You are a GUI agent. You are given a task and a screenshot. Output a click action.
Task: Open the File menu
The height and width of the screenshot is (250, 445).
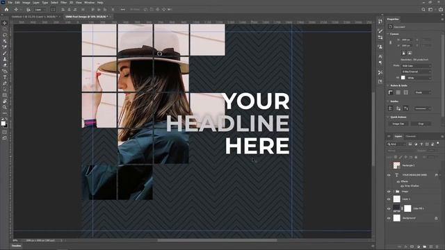coord(10,3)
